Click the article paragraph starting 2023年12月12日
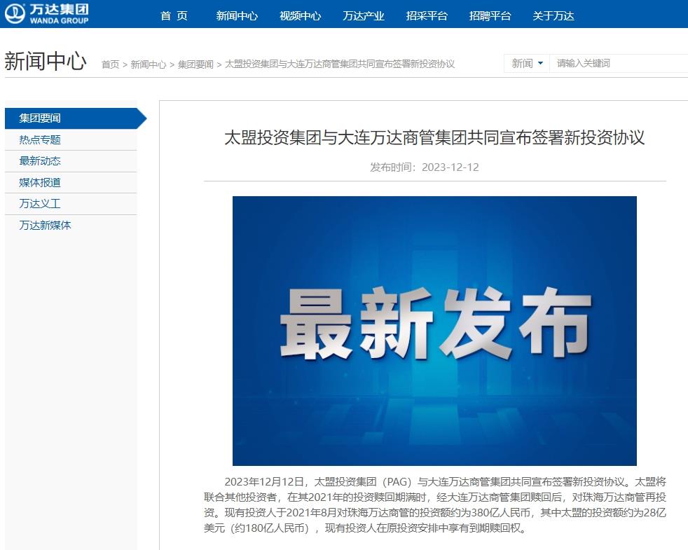 click(x=435, y=504)
